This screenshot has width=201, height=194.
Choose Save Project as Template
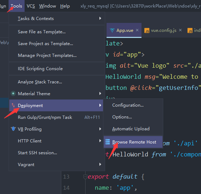point(57,44)
